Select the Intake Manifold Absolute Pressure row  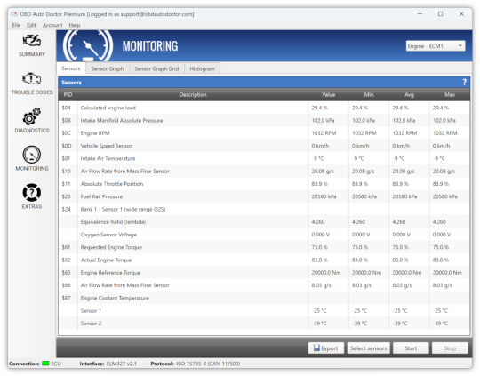pyautogui.click(x=264, y=120)
